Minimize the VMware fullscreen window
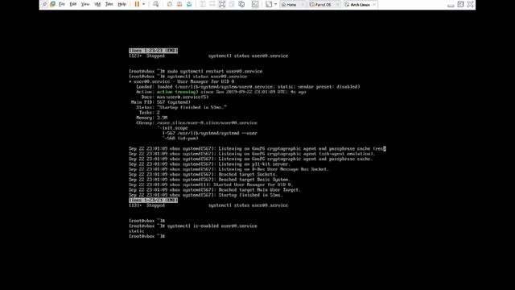515x290 pixels. coord(451,5)
